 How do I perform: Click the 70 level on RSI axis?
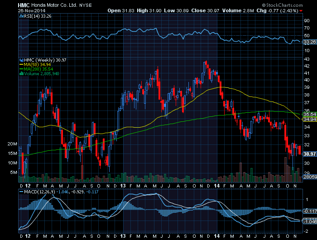(x=307, y=28)
